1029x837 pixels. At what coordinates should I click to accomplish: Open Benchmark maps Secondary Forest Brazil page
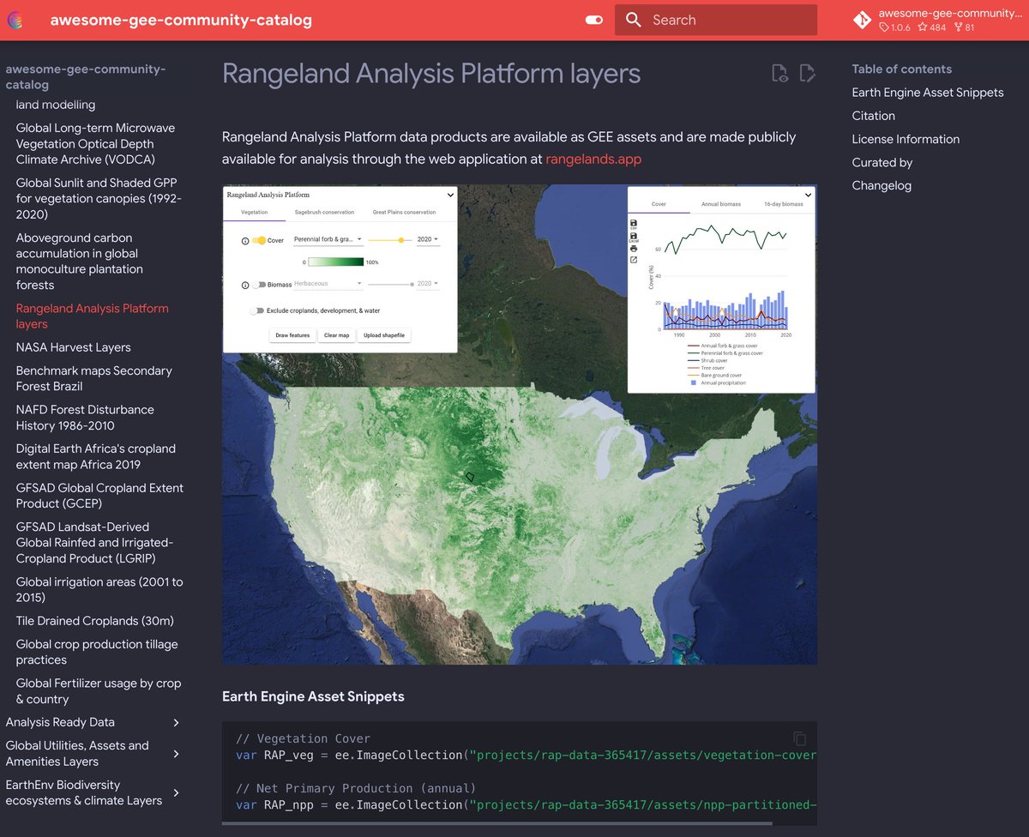pyautogui.click(x=94, y=378)
